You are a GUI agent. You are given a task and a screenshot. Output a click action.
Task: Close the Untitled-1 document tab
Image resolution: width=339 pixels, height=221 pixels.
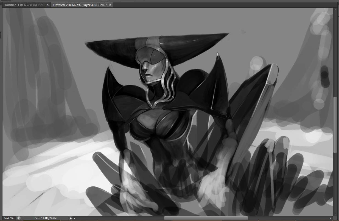(48, 5)
